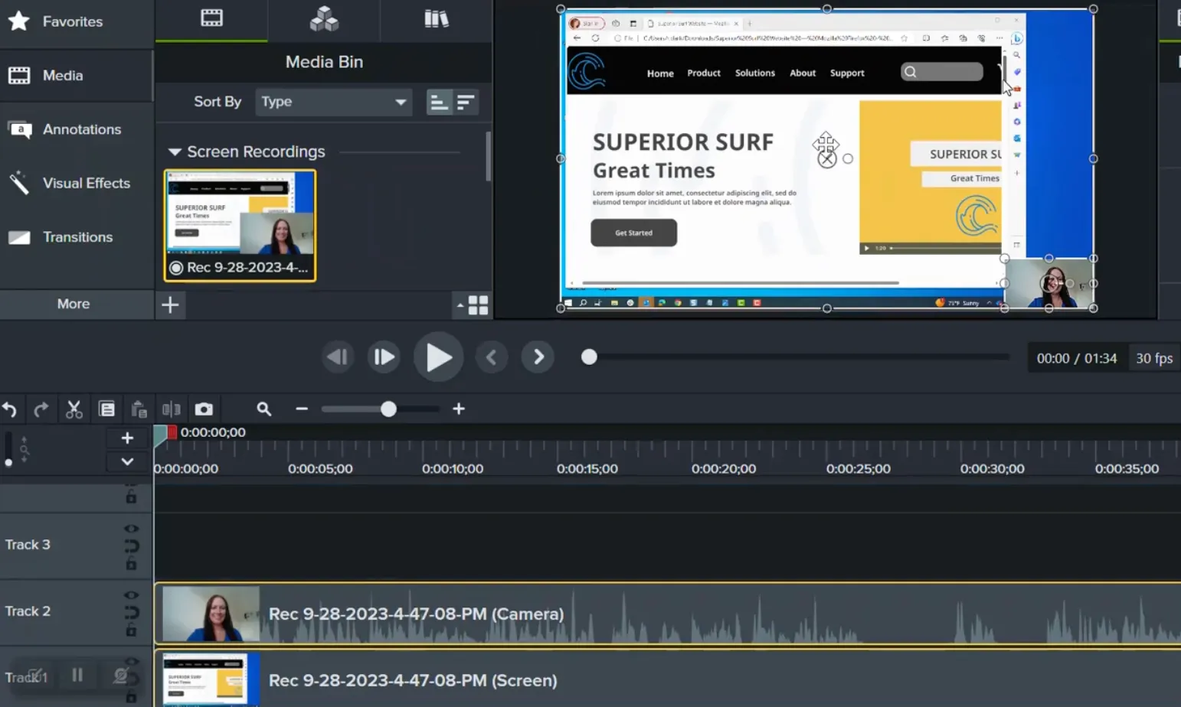Expand track options chevron below add track
This screenshot has height=707, width=1181.
[x=127, y=461]
